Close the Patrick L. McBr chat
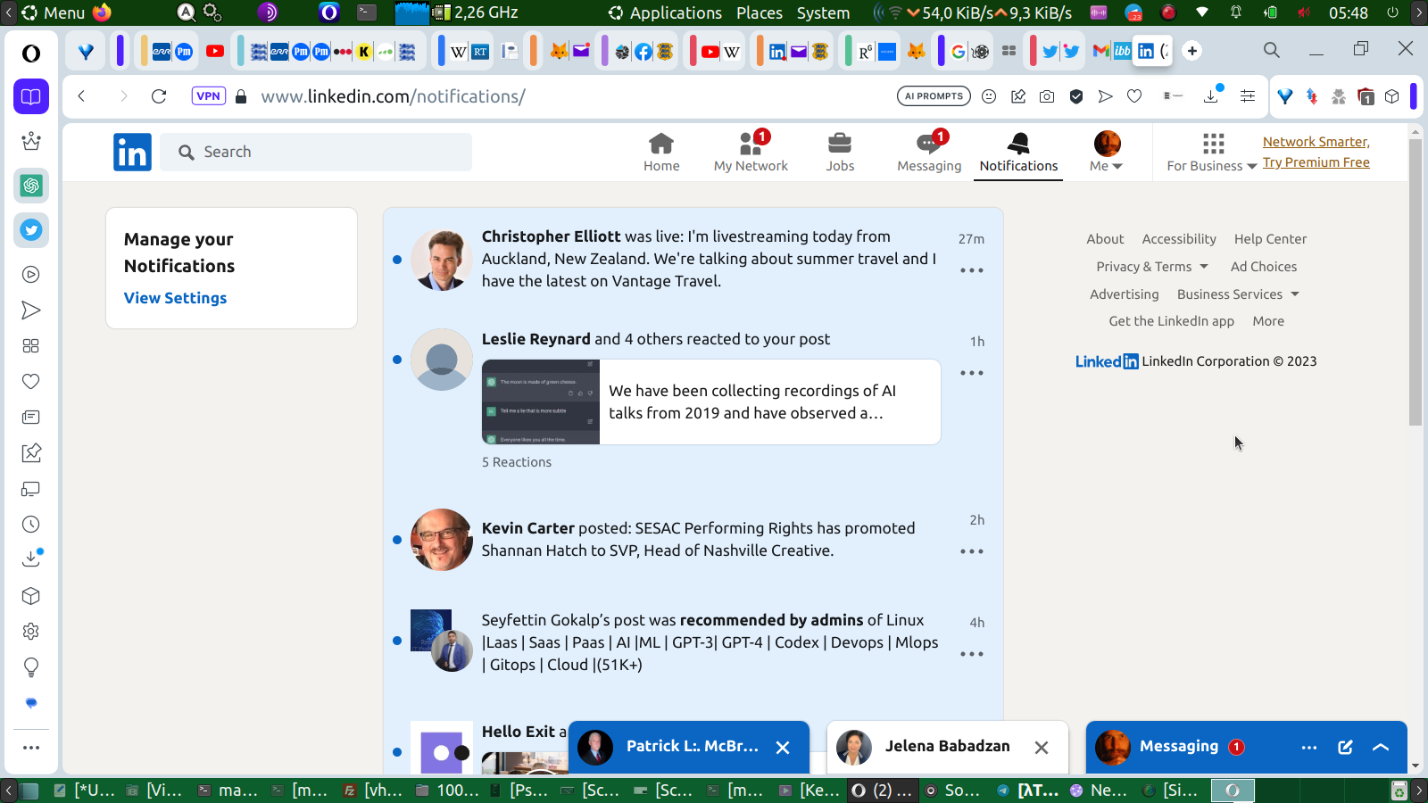The height and width of the screenshot is (803, 1428). (x=783, y=748)
